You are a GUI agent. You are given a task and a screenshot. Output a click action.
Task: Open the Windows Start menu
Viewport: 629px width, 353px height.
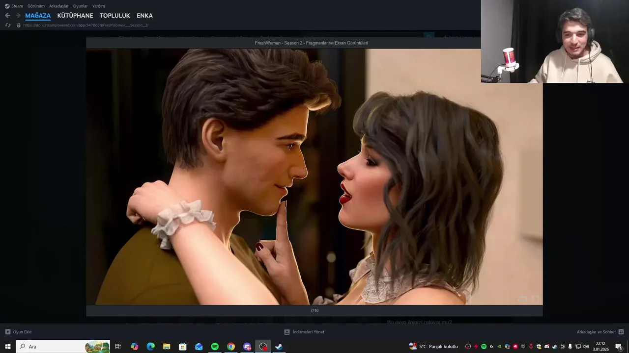pos(8,347)
